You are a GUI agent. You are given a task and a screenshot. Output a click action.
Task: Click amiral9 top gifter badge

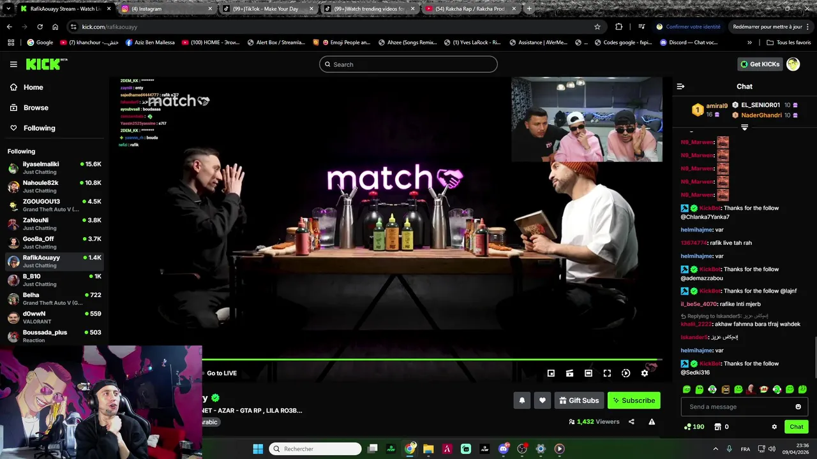pos(698,110)
